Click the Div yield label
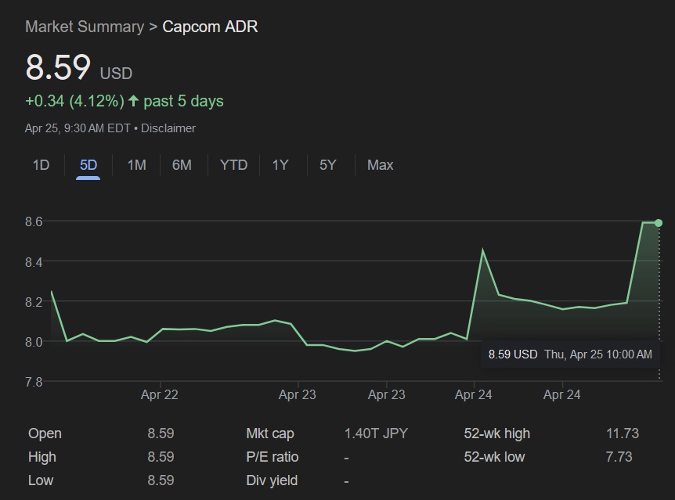Screen dimensions: 675x500 (x=272, y=480)
